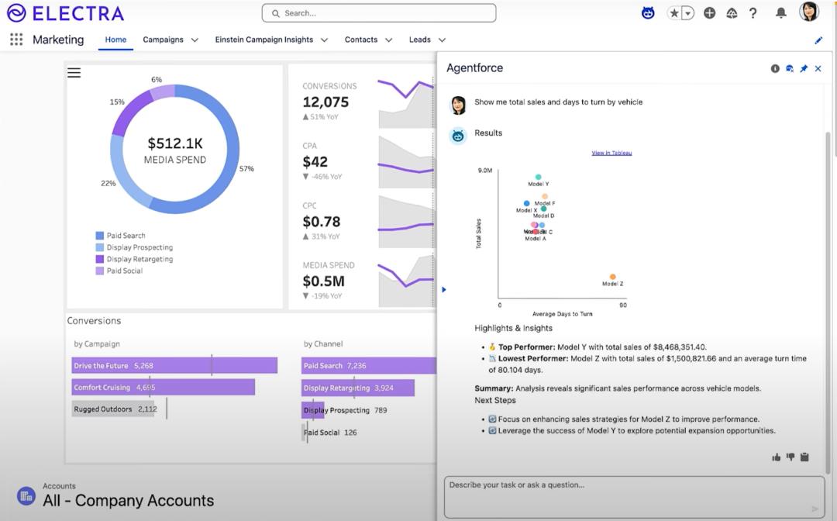Pin the Agentforce panel

804,69
